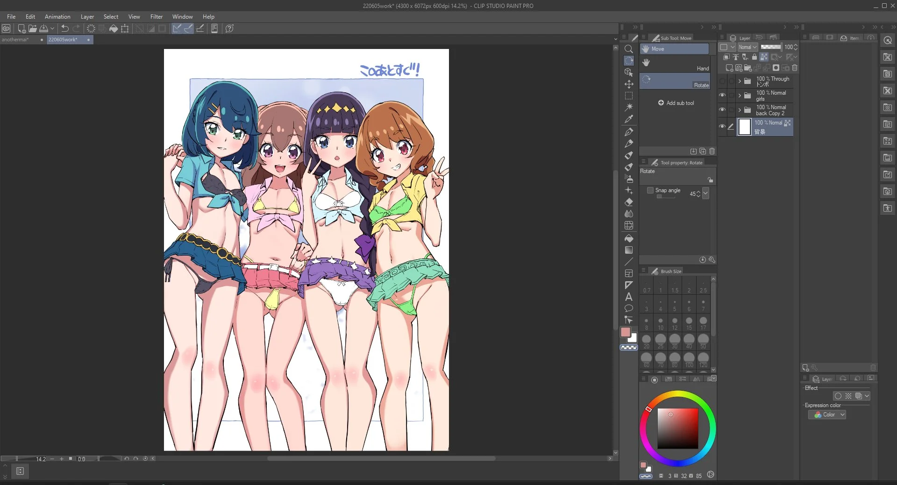This screenshot has width=897, height=485.
Task: Enable the Snap angle checkbox
Action: click(x=650, y=190)
